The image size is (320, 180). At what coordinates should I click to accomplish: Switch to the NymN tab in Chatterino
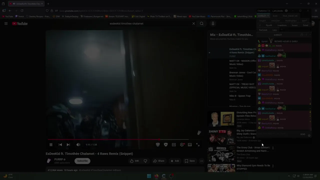click(x=269, y=25)
